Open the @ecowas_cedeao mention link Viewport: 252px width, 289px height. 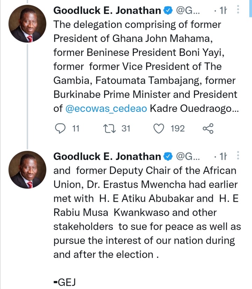(x=106, y=108)
